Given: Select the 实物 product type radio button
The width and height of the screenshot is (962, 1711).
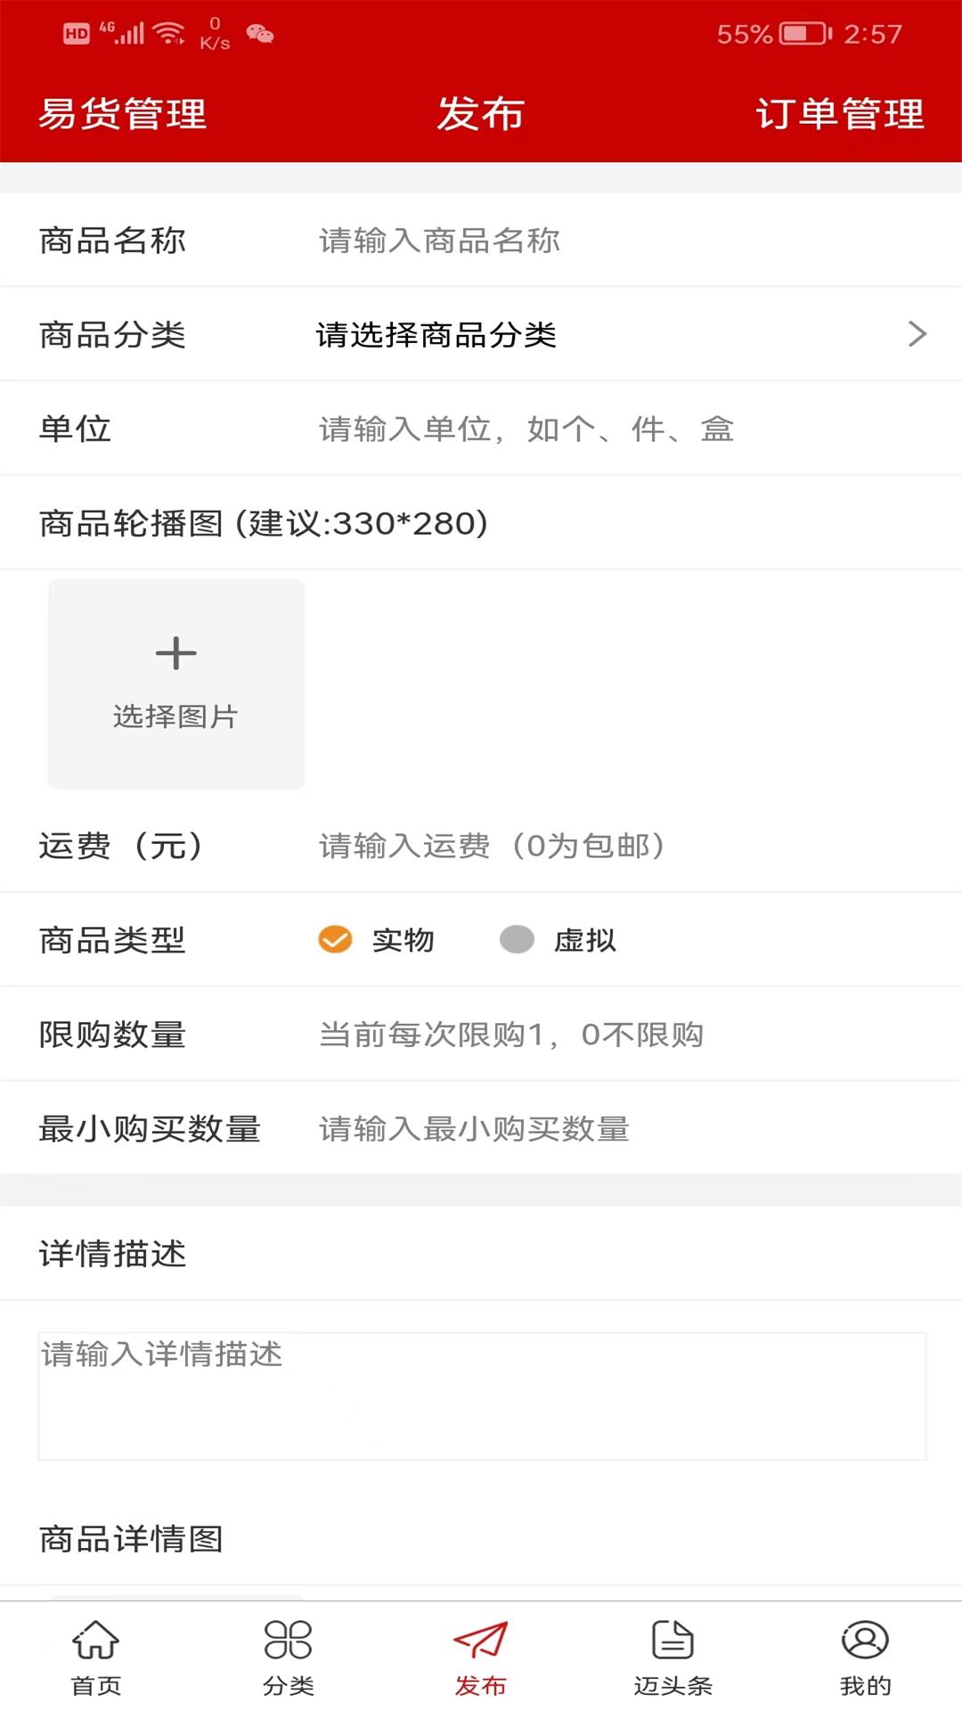Looking at the screenshot, I should coord(334,939).
